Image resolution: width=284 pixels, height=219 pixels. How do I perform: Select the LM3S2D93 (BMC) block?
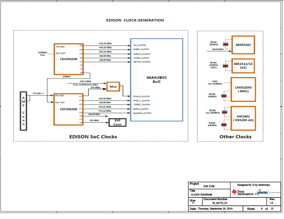(x=243, y=89)
